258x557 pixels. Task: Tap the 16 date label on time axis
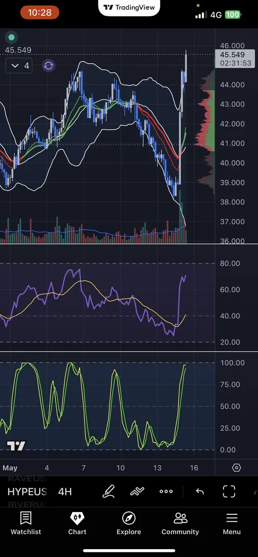coord(194,467)
